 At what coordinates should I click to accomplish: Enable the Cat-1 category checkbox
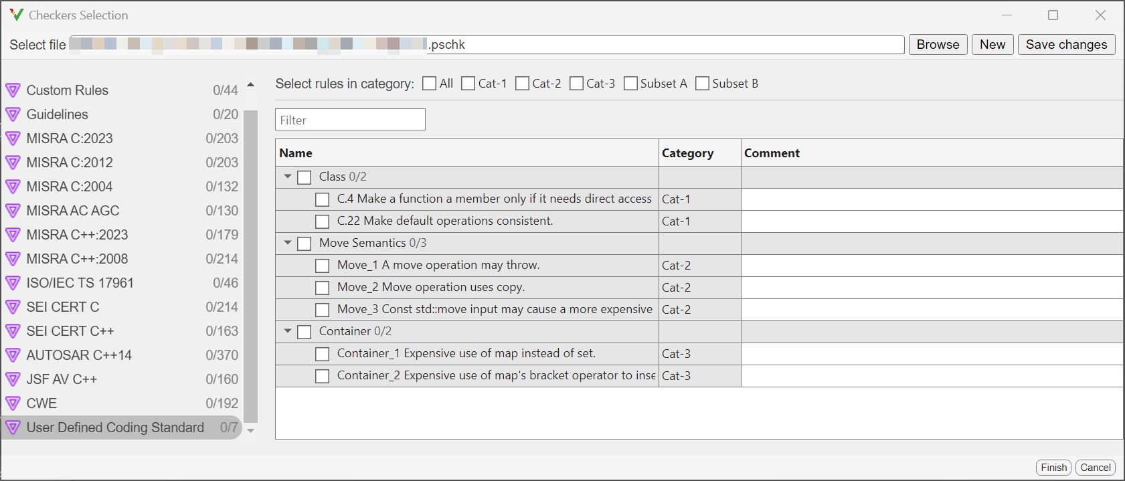tap(468, 84)
